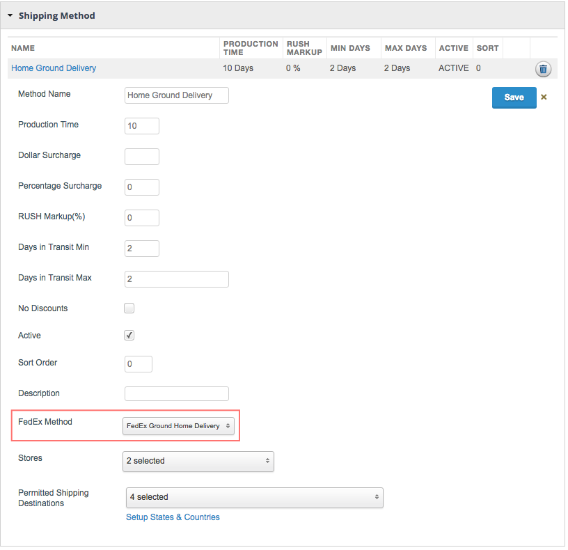The height and width of the screenshot is (550, 568).
Task: Click the Dollar Surcharge field
Action: pos(142,157)
